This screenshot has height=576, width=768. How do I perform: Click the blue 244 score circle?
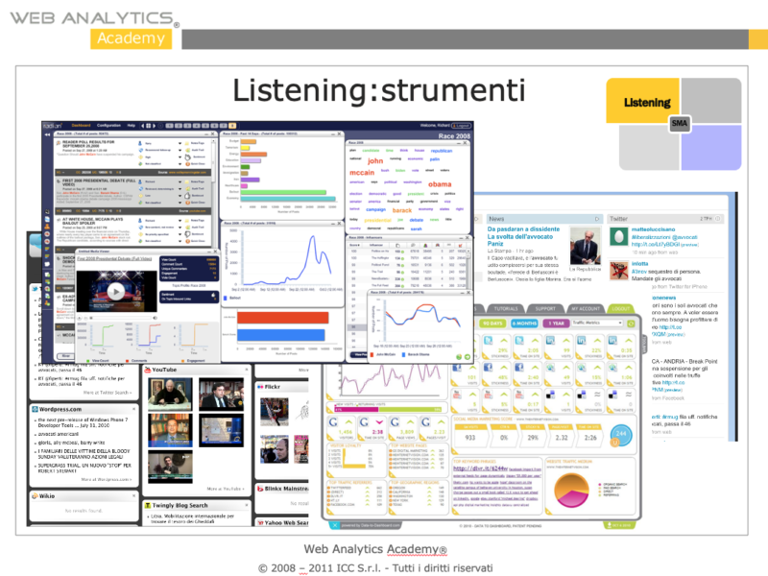tap(621, 434)
